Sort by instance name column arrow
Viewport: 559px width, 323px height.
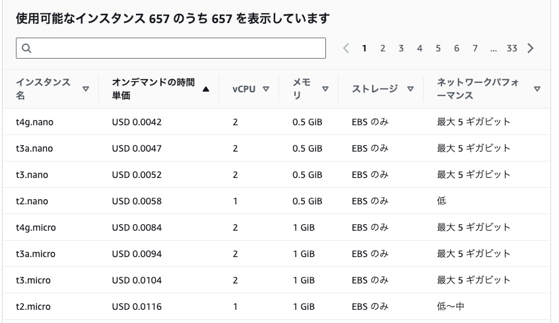[x=86, y=89]
